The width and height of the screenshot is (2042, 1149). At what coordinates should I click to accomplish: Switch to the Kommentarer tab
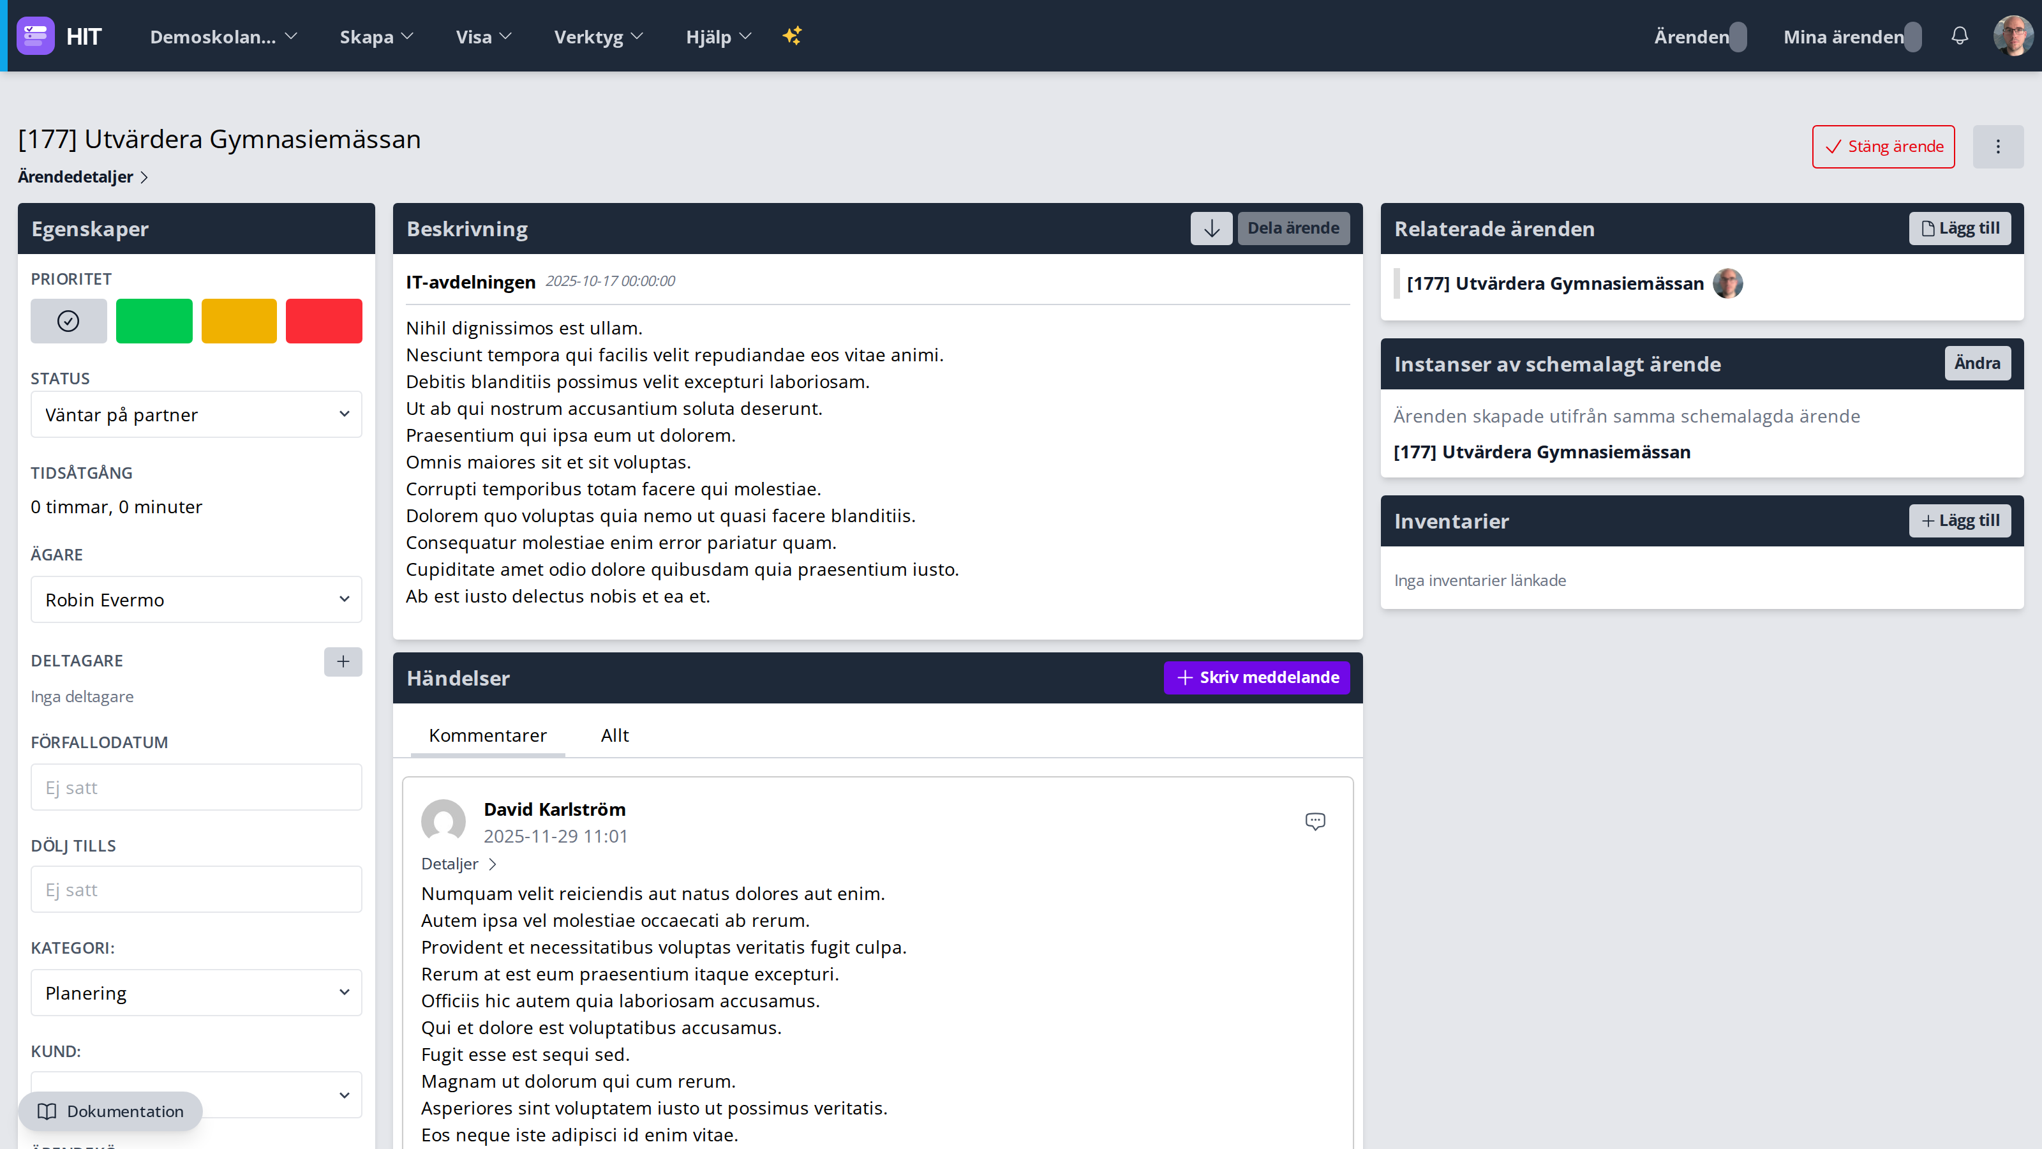488,735
